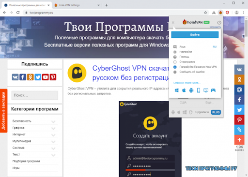Focus the Поиск search field
Image resolution: width=248 pixels, height=177 pixels.
pos(35,95)
